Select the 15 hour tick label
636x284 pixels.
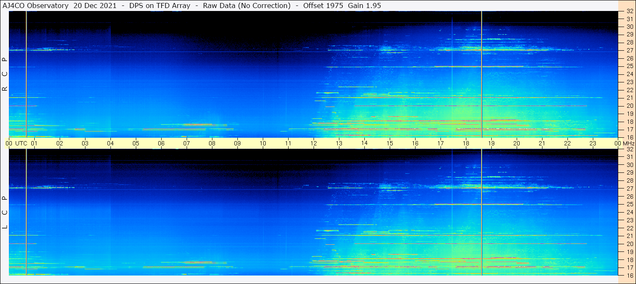point(390,143)
